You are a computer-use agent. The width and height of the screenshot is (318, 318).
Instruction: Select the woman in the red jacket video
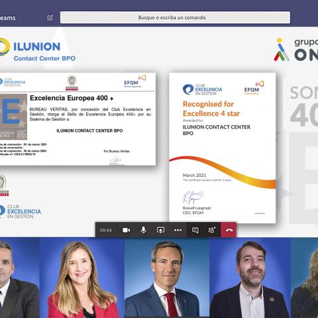coord(82,278)
